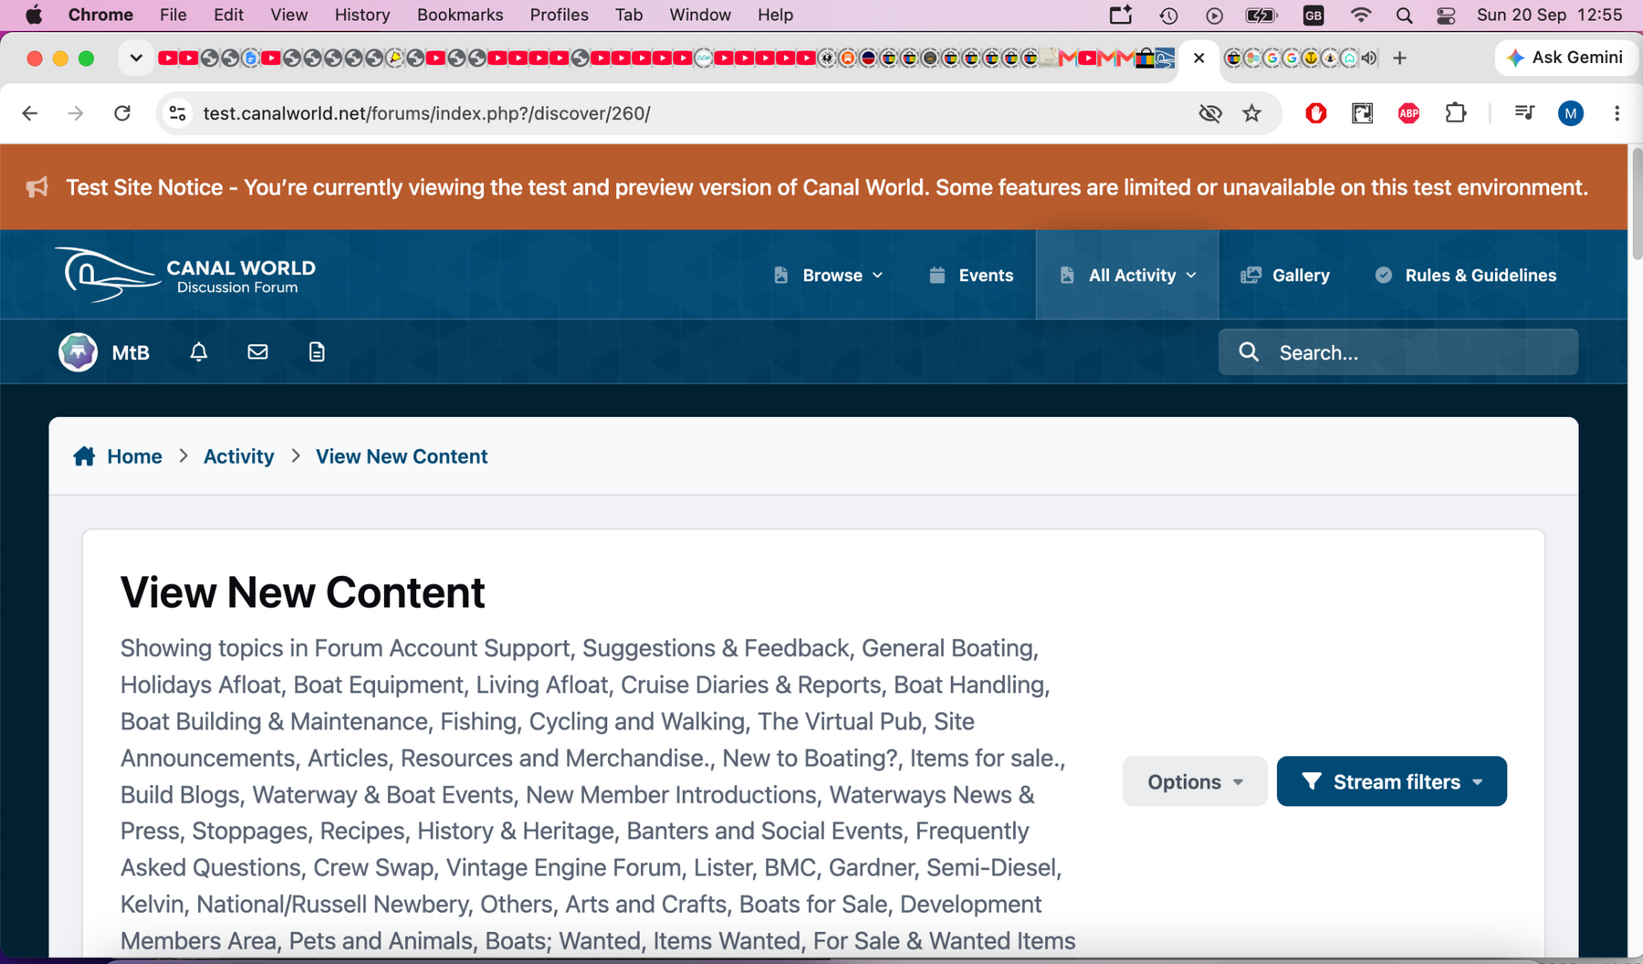
Task: Reload the page with refresh icon
Action: point(122,113)
